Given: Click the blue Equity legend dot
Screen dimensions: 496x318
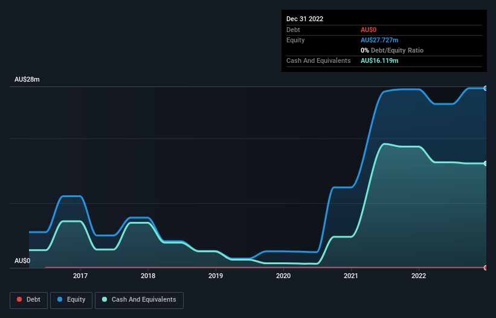Looking at the screenshot, I should click(x=60, y=299).
